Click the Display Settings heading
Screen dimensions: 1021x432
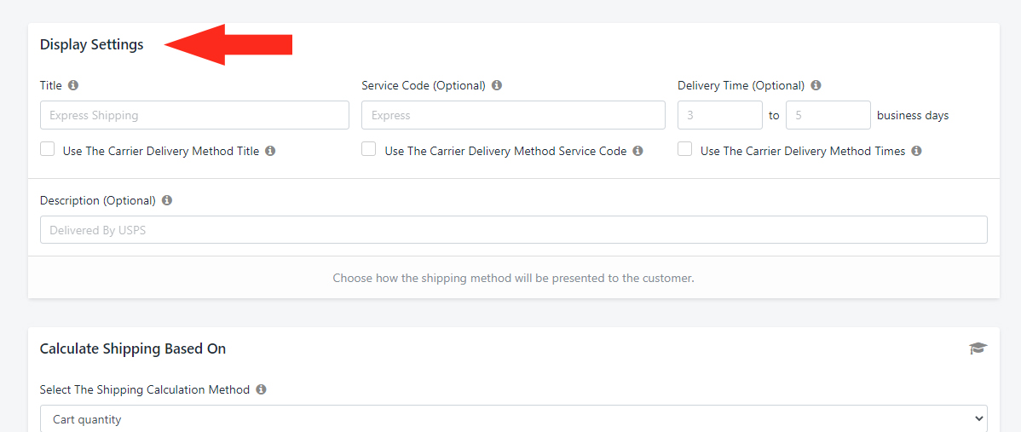pyautogui.click(x=92, y=44)
